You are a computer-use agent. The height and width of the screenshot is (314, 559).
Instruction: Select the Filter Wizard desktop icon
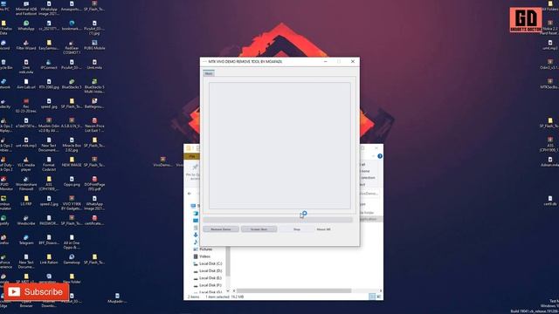26,44
